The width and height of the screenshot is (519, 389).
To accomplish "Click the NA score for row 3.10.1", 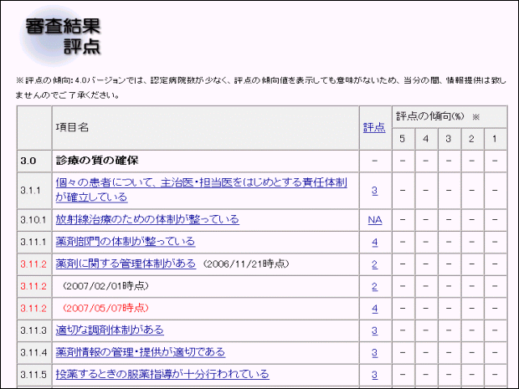I will (374, 219).
